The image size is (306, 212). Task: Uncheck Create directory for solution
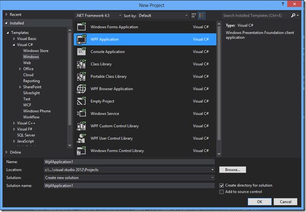click(x=221, y=185)
